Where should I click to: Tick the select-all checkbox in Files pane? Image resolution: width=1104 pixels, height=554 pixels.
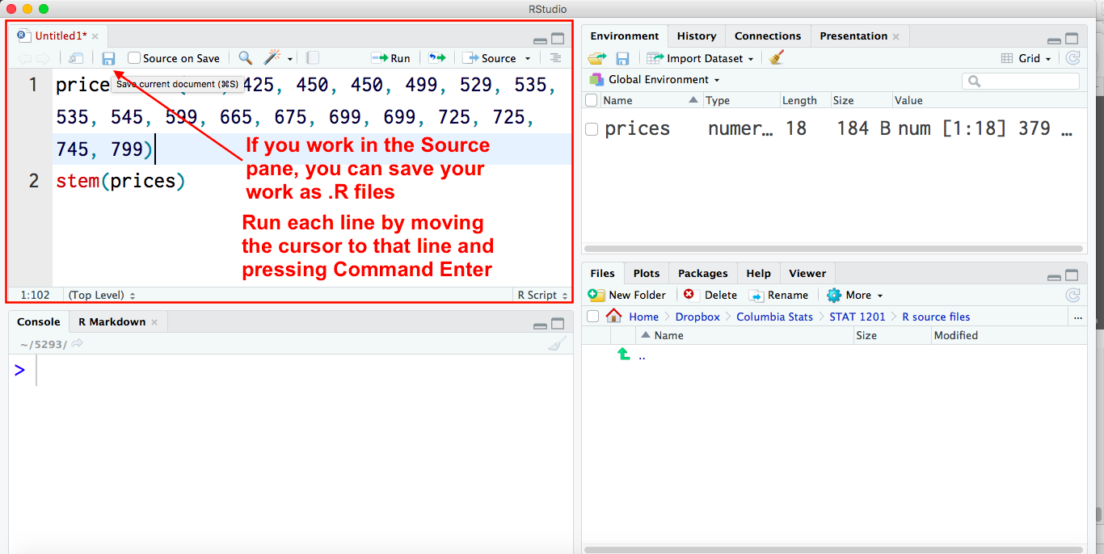pos(592,317)
